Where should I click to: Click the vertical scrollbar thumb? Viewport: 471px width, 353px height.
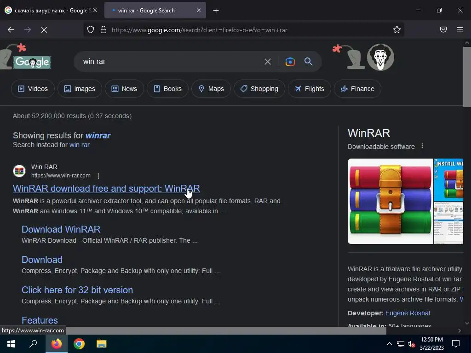click(x=467, y=77)
